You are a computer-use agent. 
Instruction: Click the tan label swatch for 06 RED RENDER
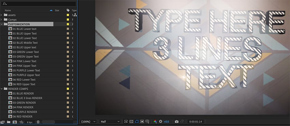click(x=68, y=116)
